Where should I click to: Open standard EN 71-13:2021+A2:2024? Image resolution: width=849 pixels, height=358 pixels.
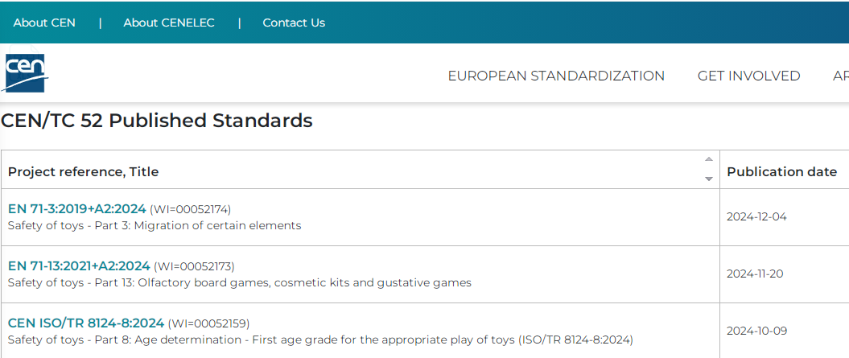point(79,266)
